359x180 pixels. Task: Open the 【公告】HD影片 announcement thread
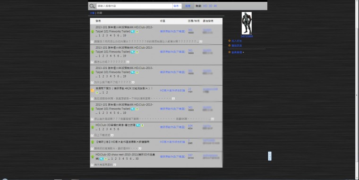(122, 142)
